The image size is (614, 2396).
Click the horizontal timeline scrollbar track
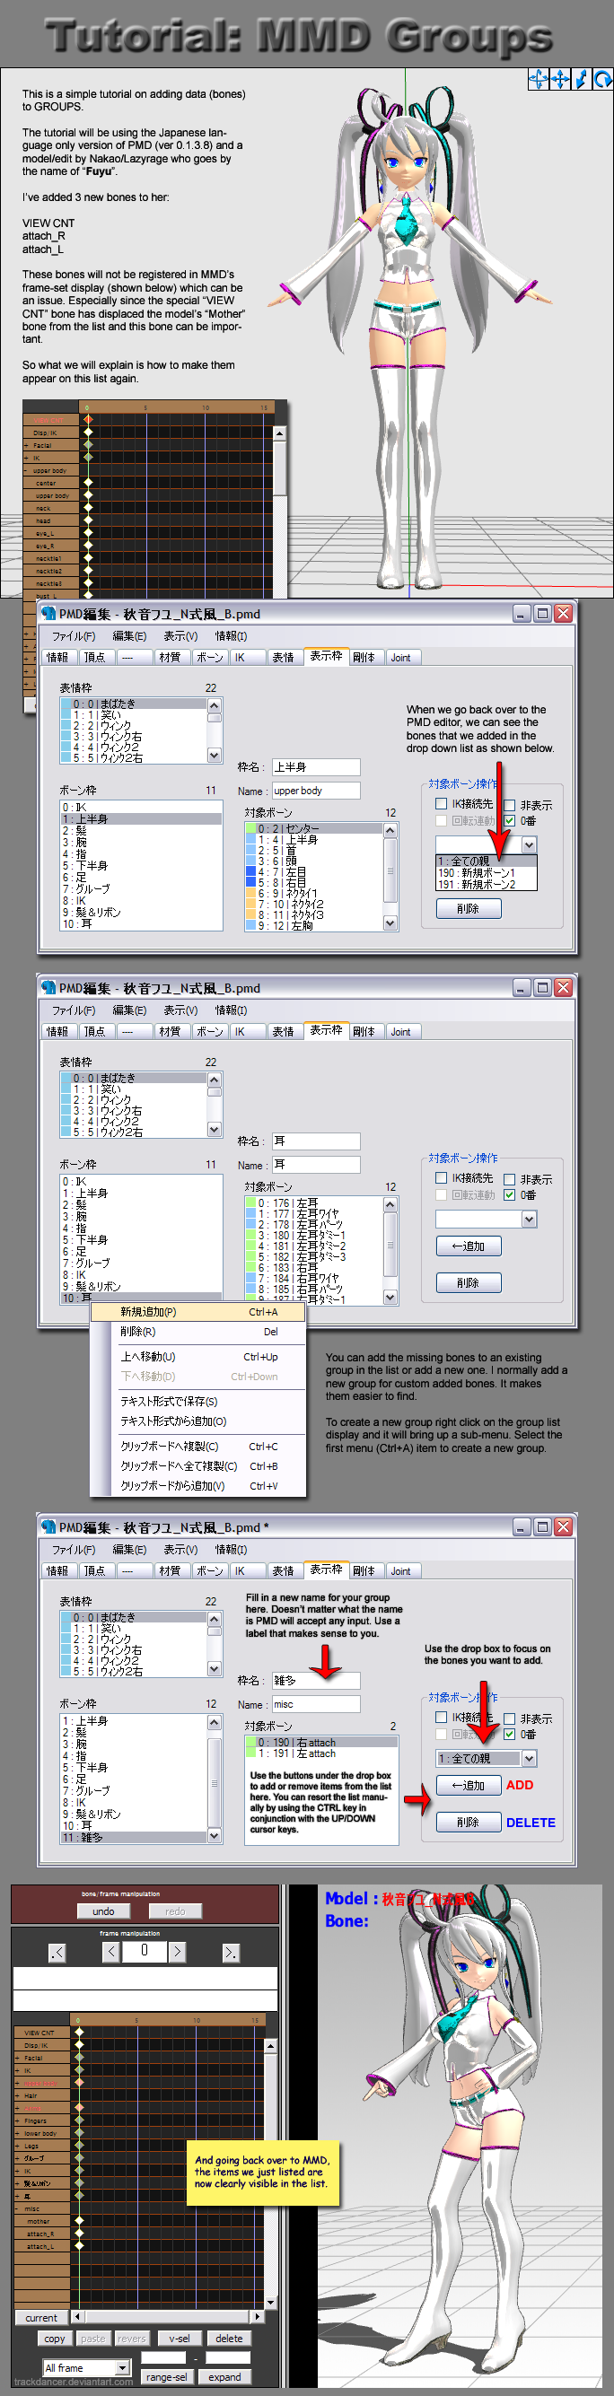pos(168,2316)
